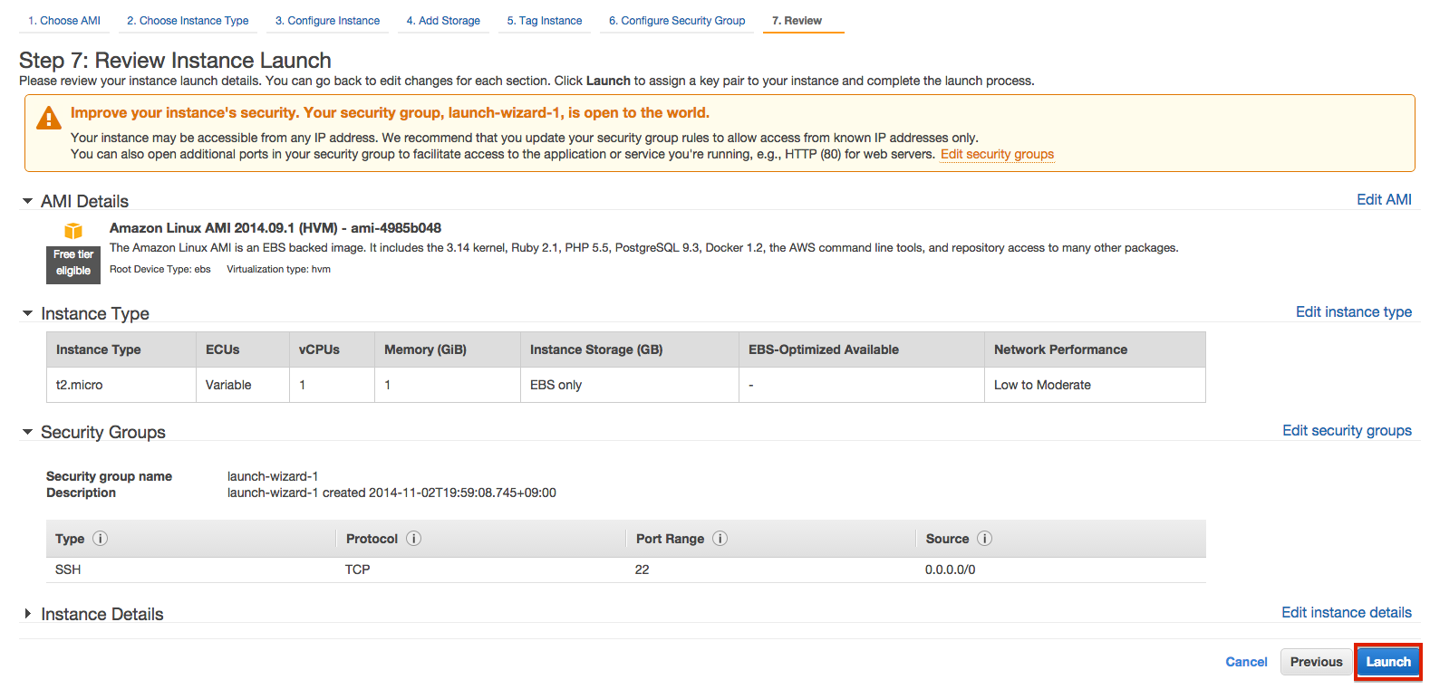Click the info icon next to Port Range
This screenshot has height=689, width=1430.
coord(720,539)
